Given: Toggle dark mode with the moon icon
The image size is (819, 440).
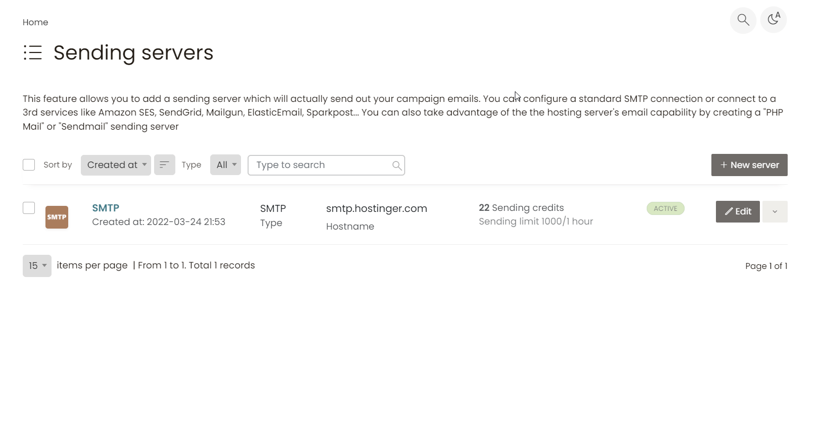Looking at the screenshot, I should tap(773, 20).
